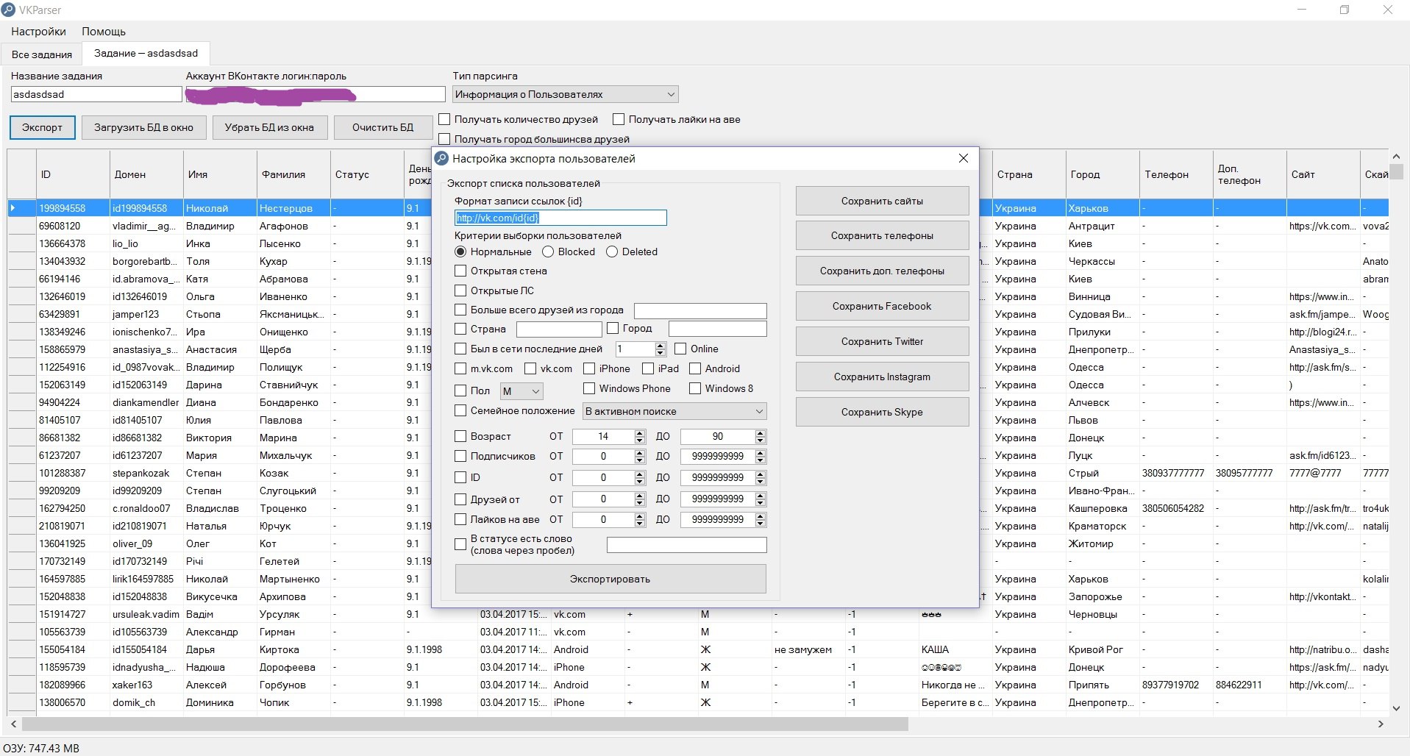Decrease the ID ДО value
Viewport: 1410px width, 756px height.
point(761,481)
